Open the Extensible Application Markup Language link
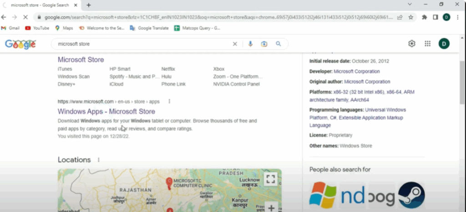The height and width of the screenshot is (212, 466). click(356, 121)
